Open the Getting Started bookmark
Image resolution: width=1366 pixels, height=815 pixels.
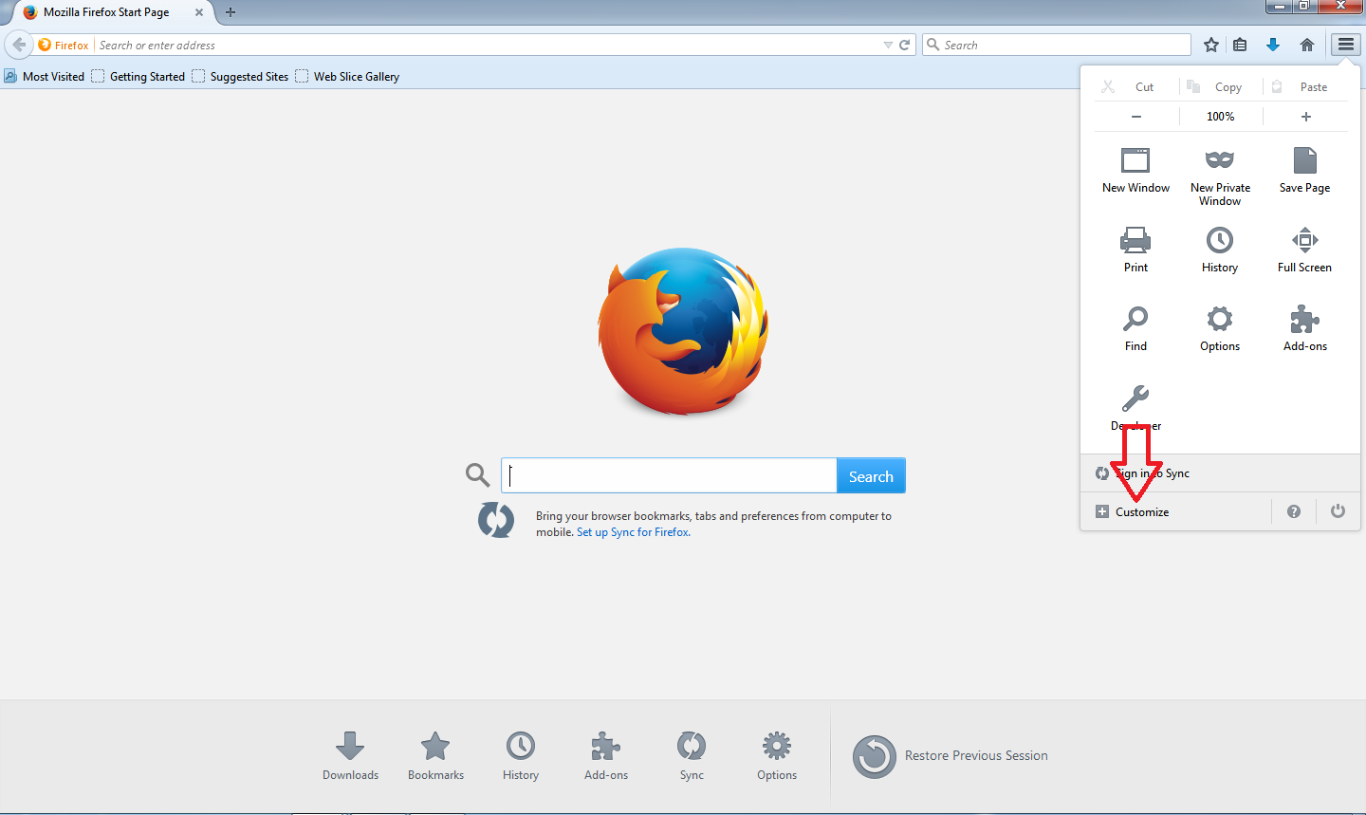coord(138,76)
